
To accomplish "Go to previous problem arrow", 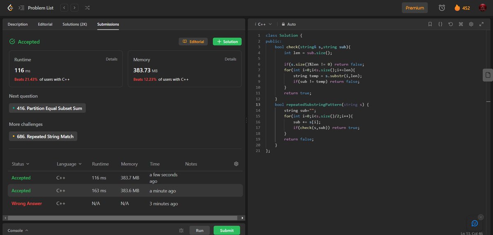I will pyautogui.click(x=64, y=8).
